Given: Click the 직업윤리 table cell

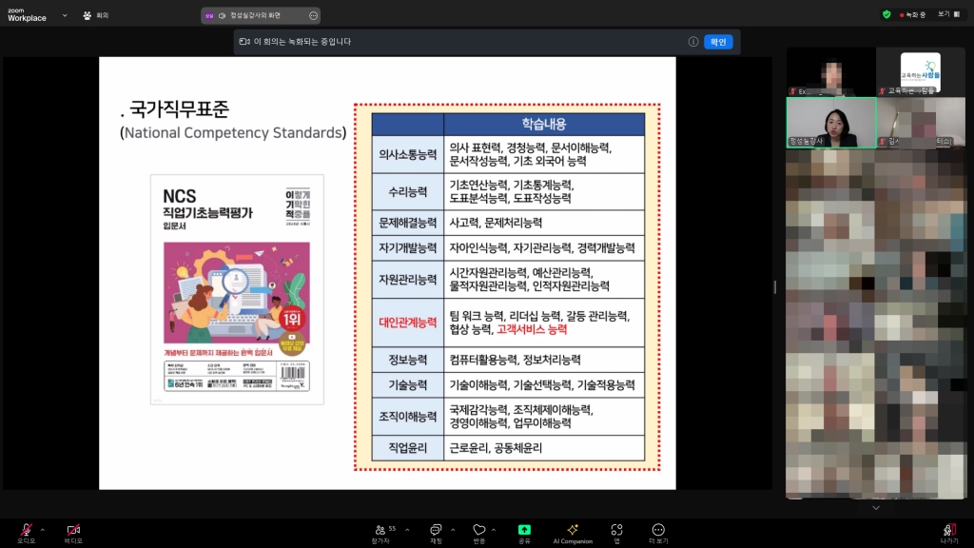Looking at the screenshot, I should [x=407, y=448].
